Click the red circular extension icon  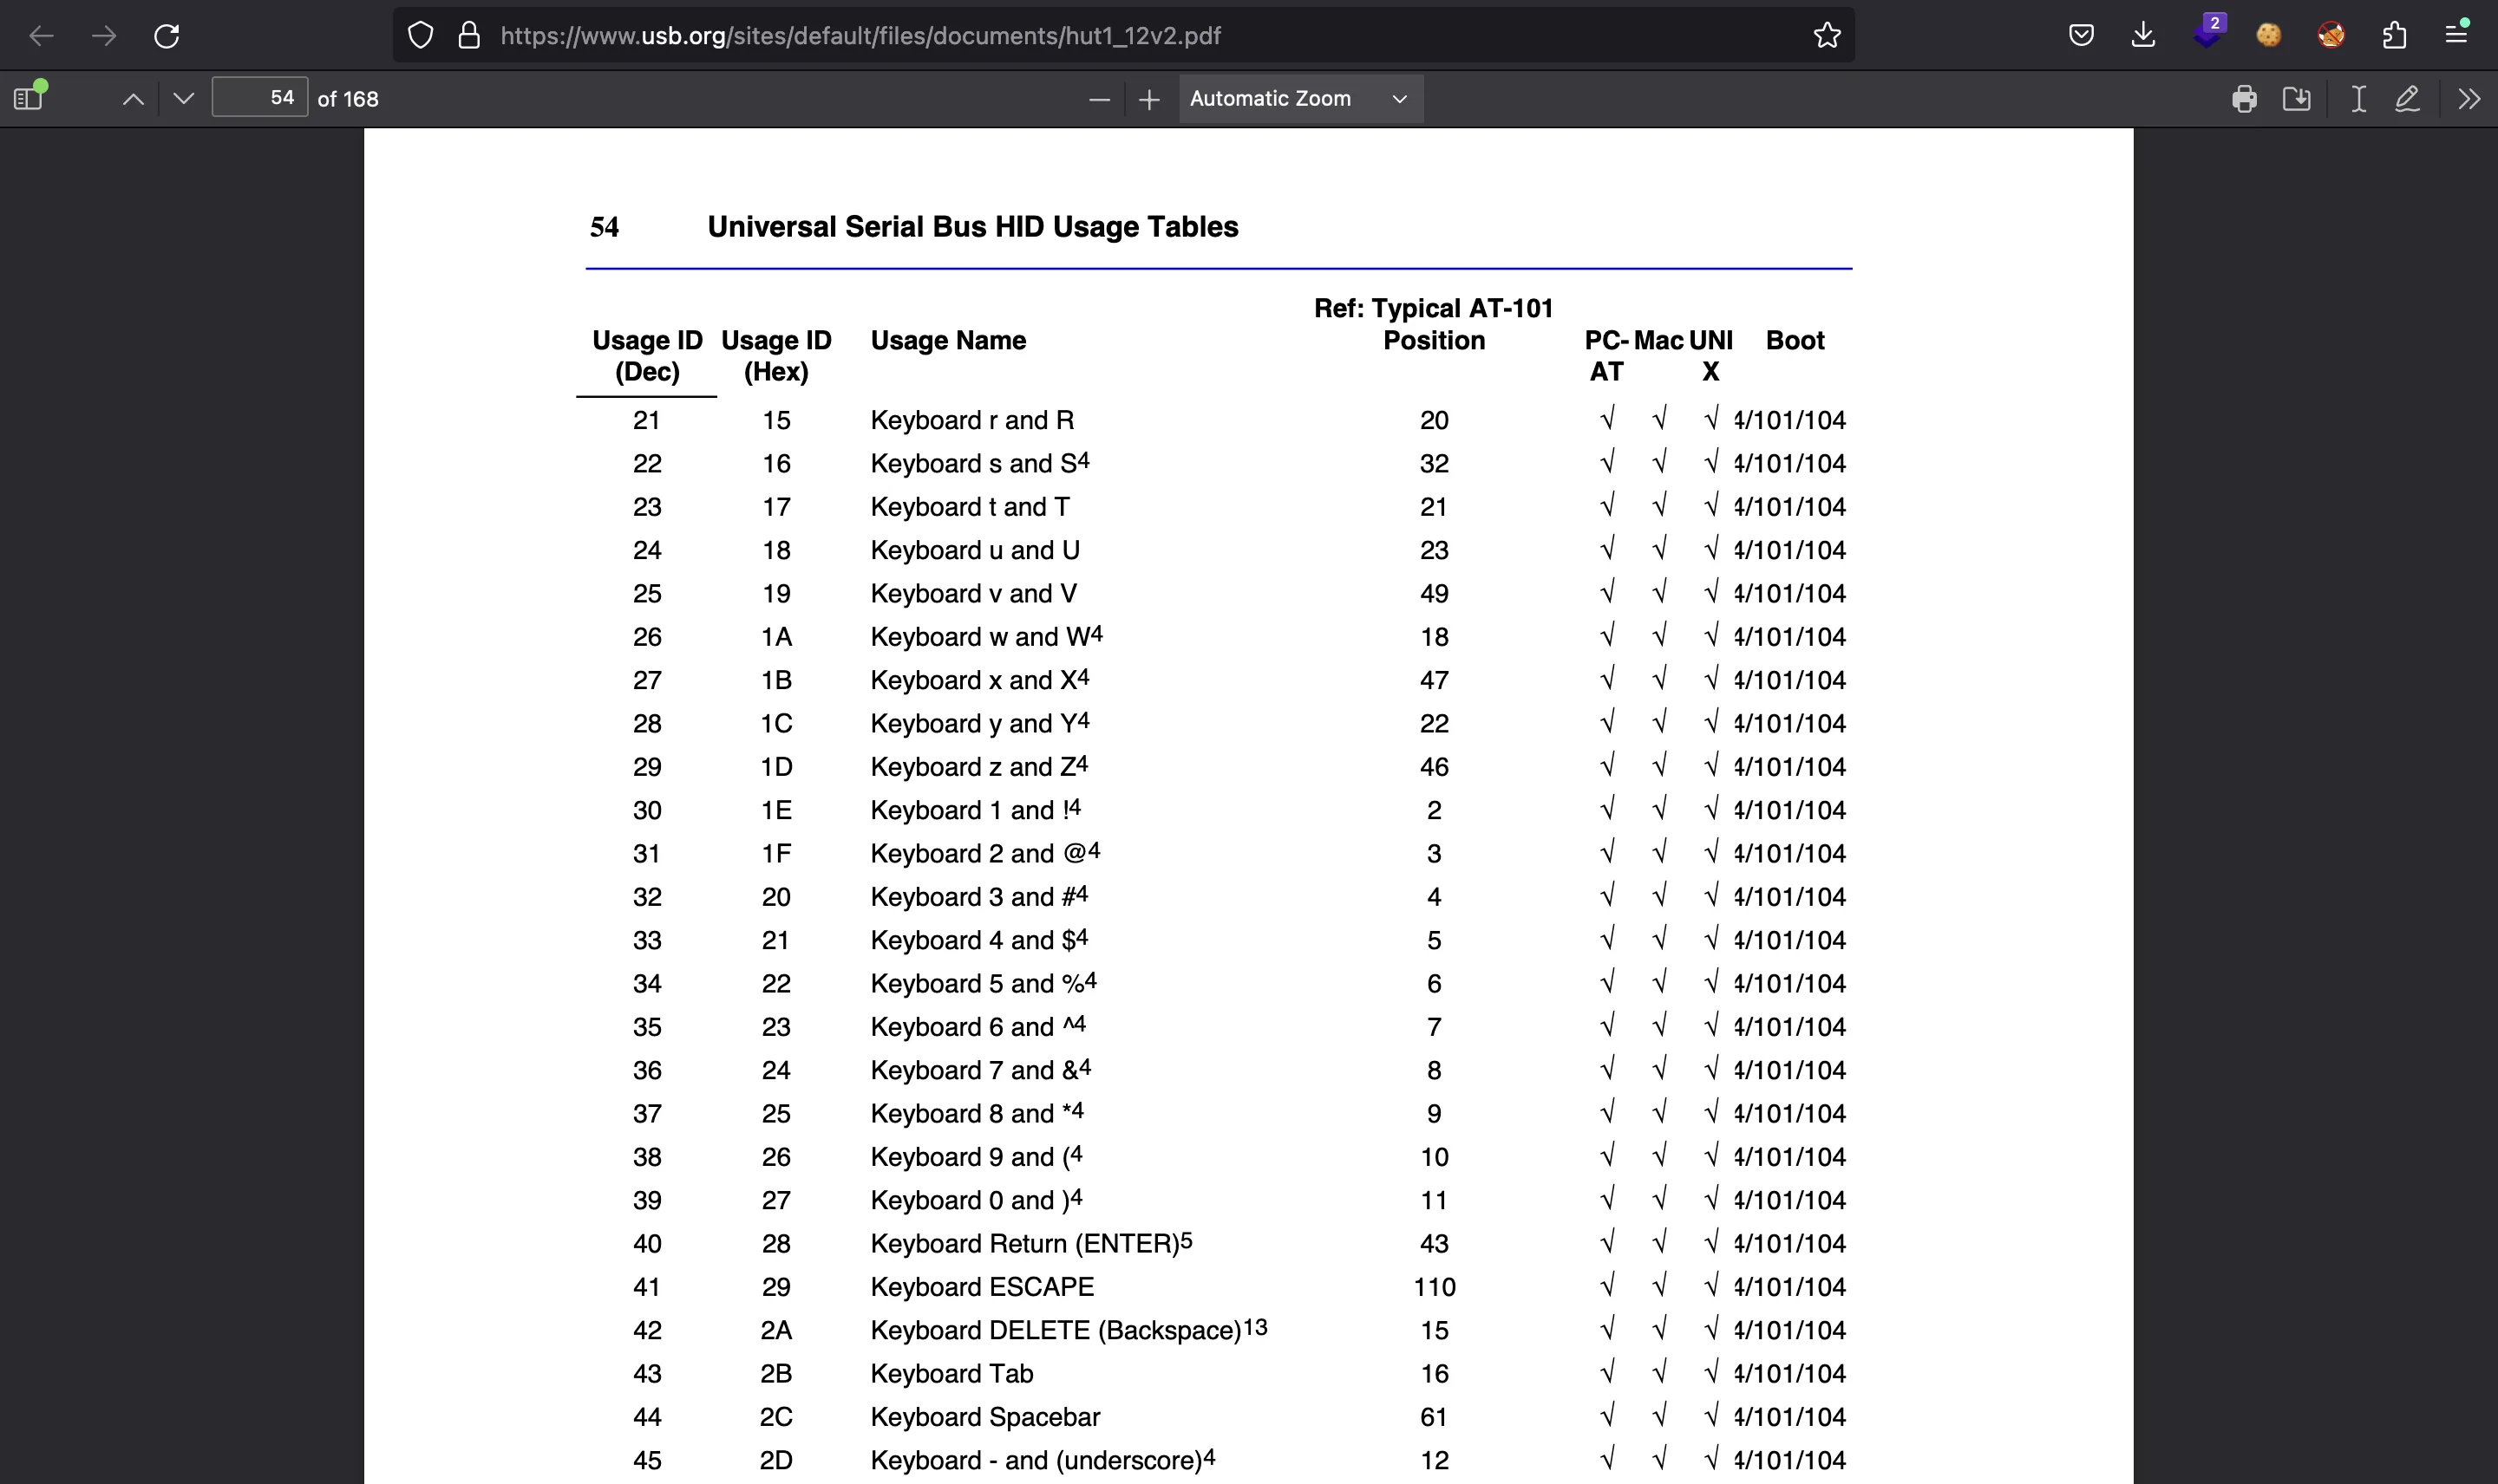point(2331,36)
